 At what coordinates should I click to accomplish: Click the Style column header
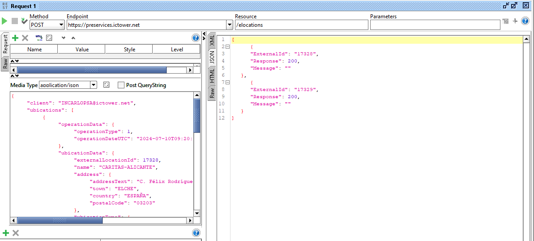click(x=129, y=49)
